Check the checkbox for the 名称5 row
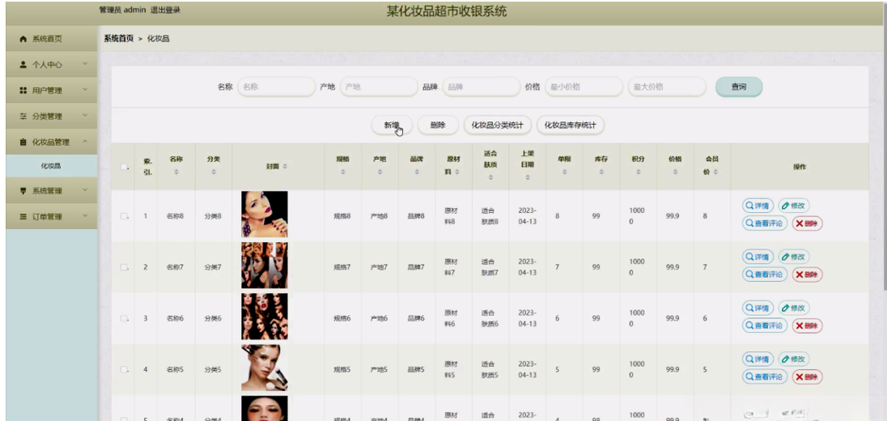Viewport: 887px width, 421px height. pyautogui.click(x=124, y=369)
